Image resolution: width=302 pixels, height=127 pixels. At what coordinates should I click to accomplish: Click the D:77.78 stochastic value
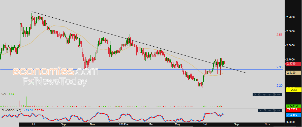[39, 110]
